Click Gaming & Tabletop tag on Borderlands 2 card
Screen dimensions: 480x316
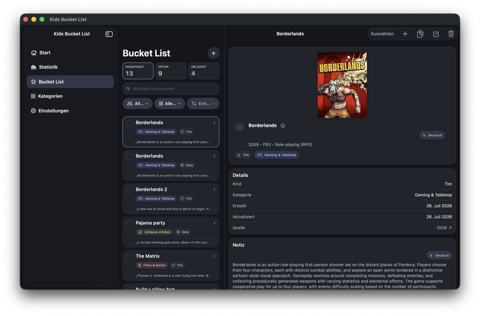(156, 198)
